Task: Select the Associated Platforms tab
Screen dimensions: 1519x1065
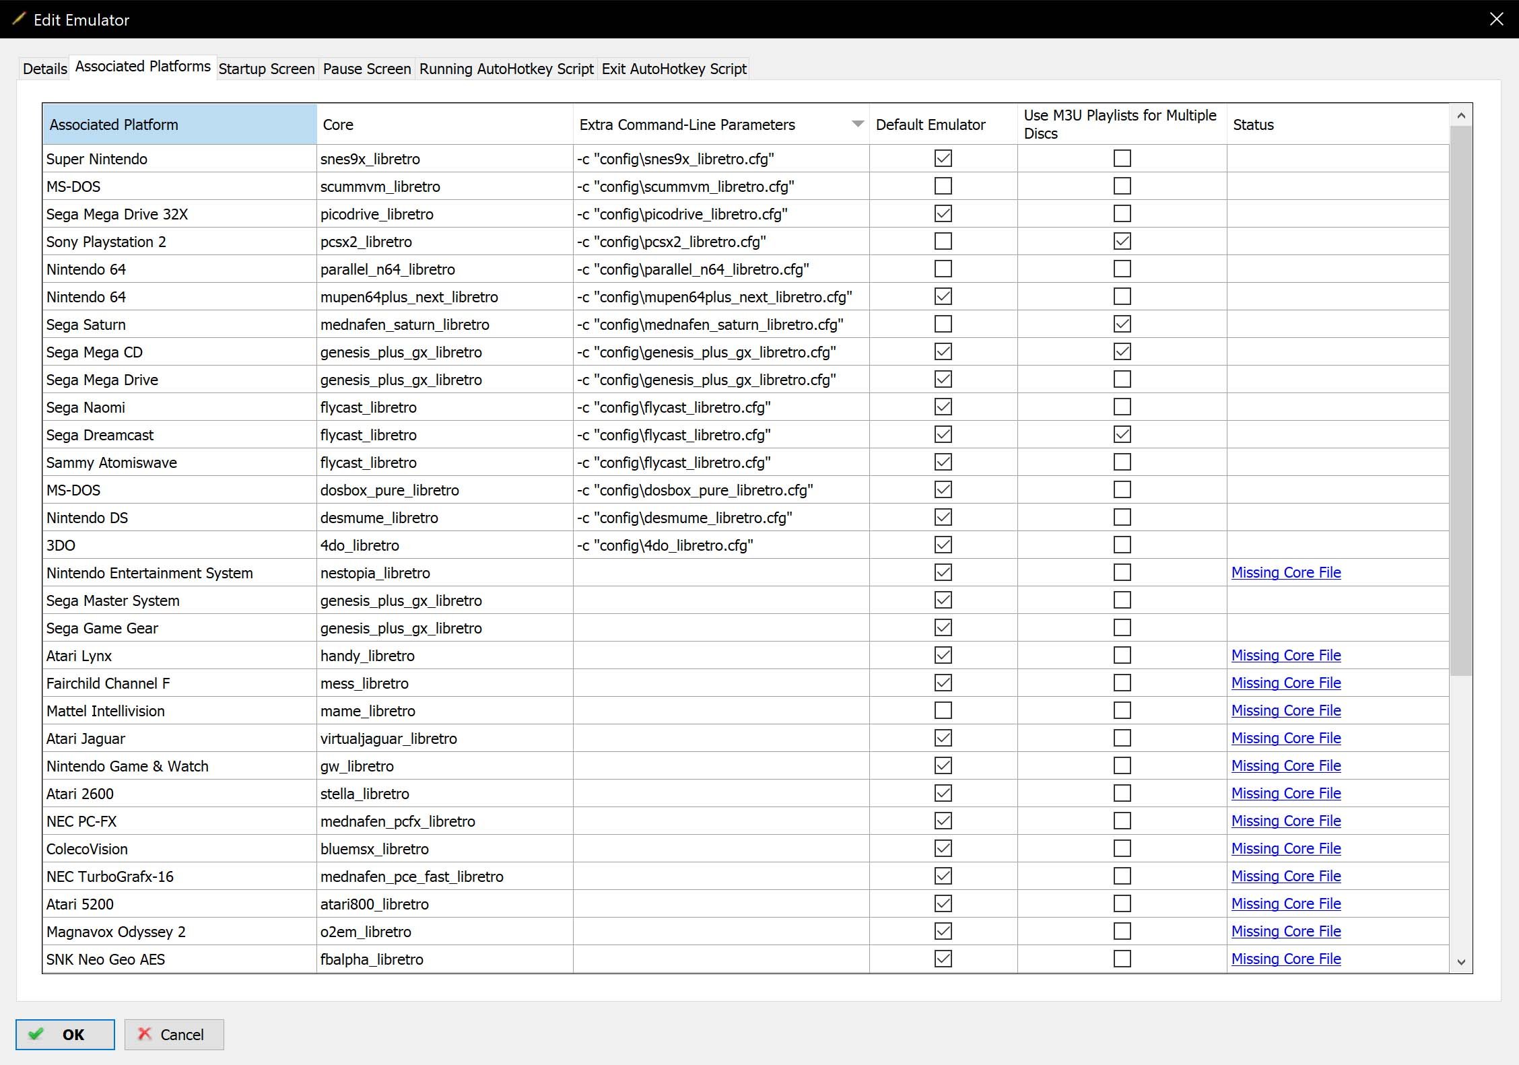Action: click(143, 67)
